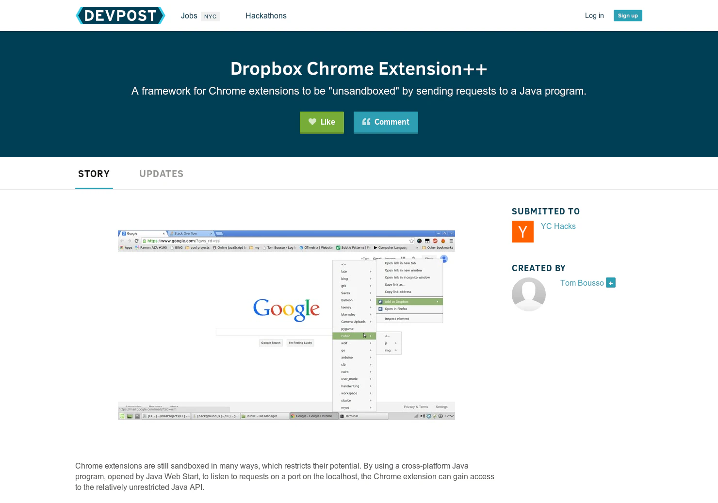This screenshot has height=503, width=718.
Task: Open Tom Bousso's profile link
Action: [x=582, y=283]
